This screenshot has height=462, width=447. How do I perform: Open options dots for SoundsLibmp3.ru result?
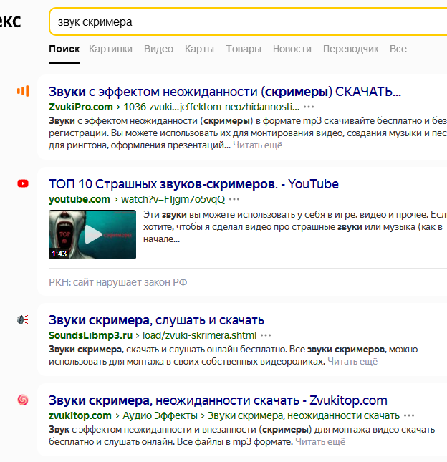click(x=266, y=335)
